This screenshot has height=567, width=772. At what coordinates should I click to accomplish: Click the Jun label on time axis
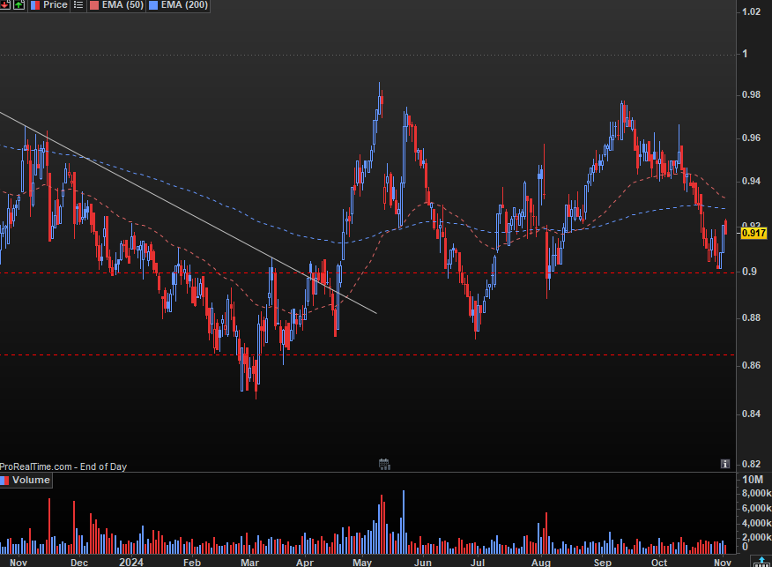point(423,562)
